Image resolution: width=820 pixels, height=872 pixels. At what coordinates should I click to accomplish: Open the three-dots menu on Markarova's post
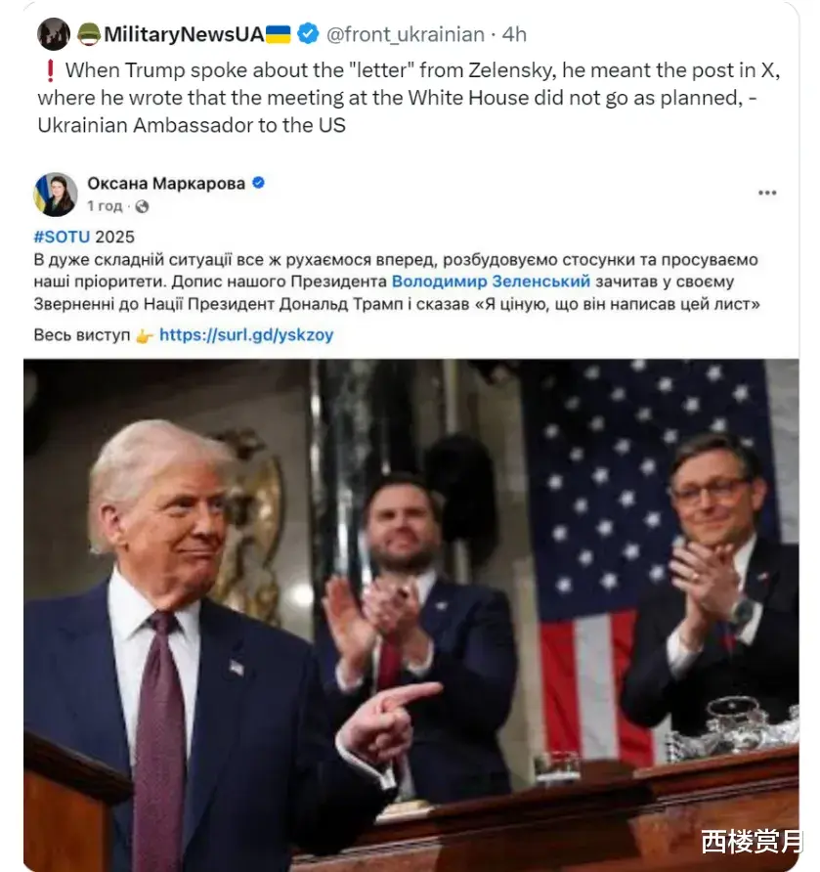[767, 193]
